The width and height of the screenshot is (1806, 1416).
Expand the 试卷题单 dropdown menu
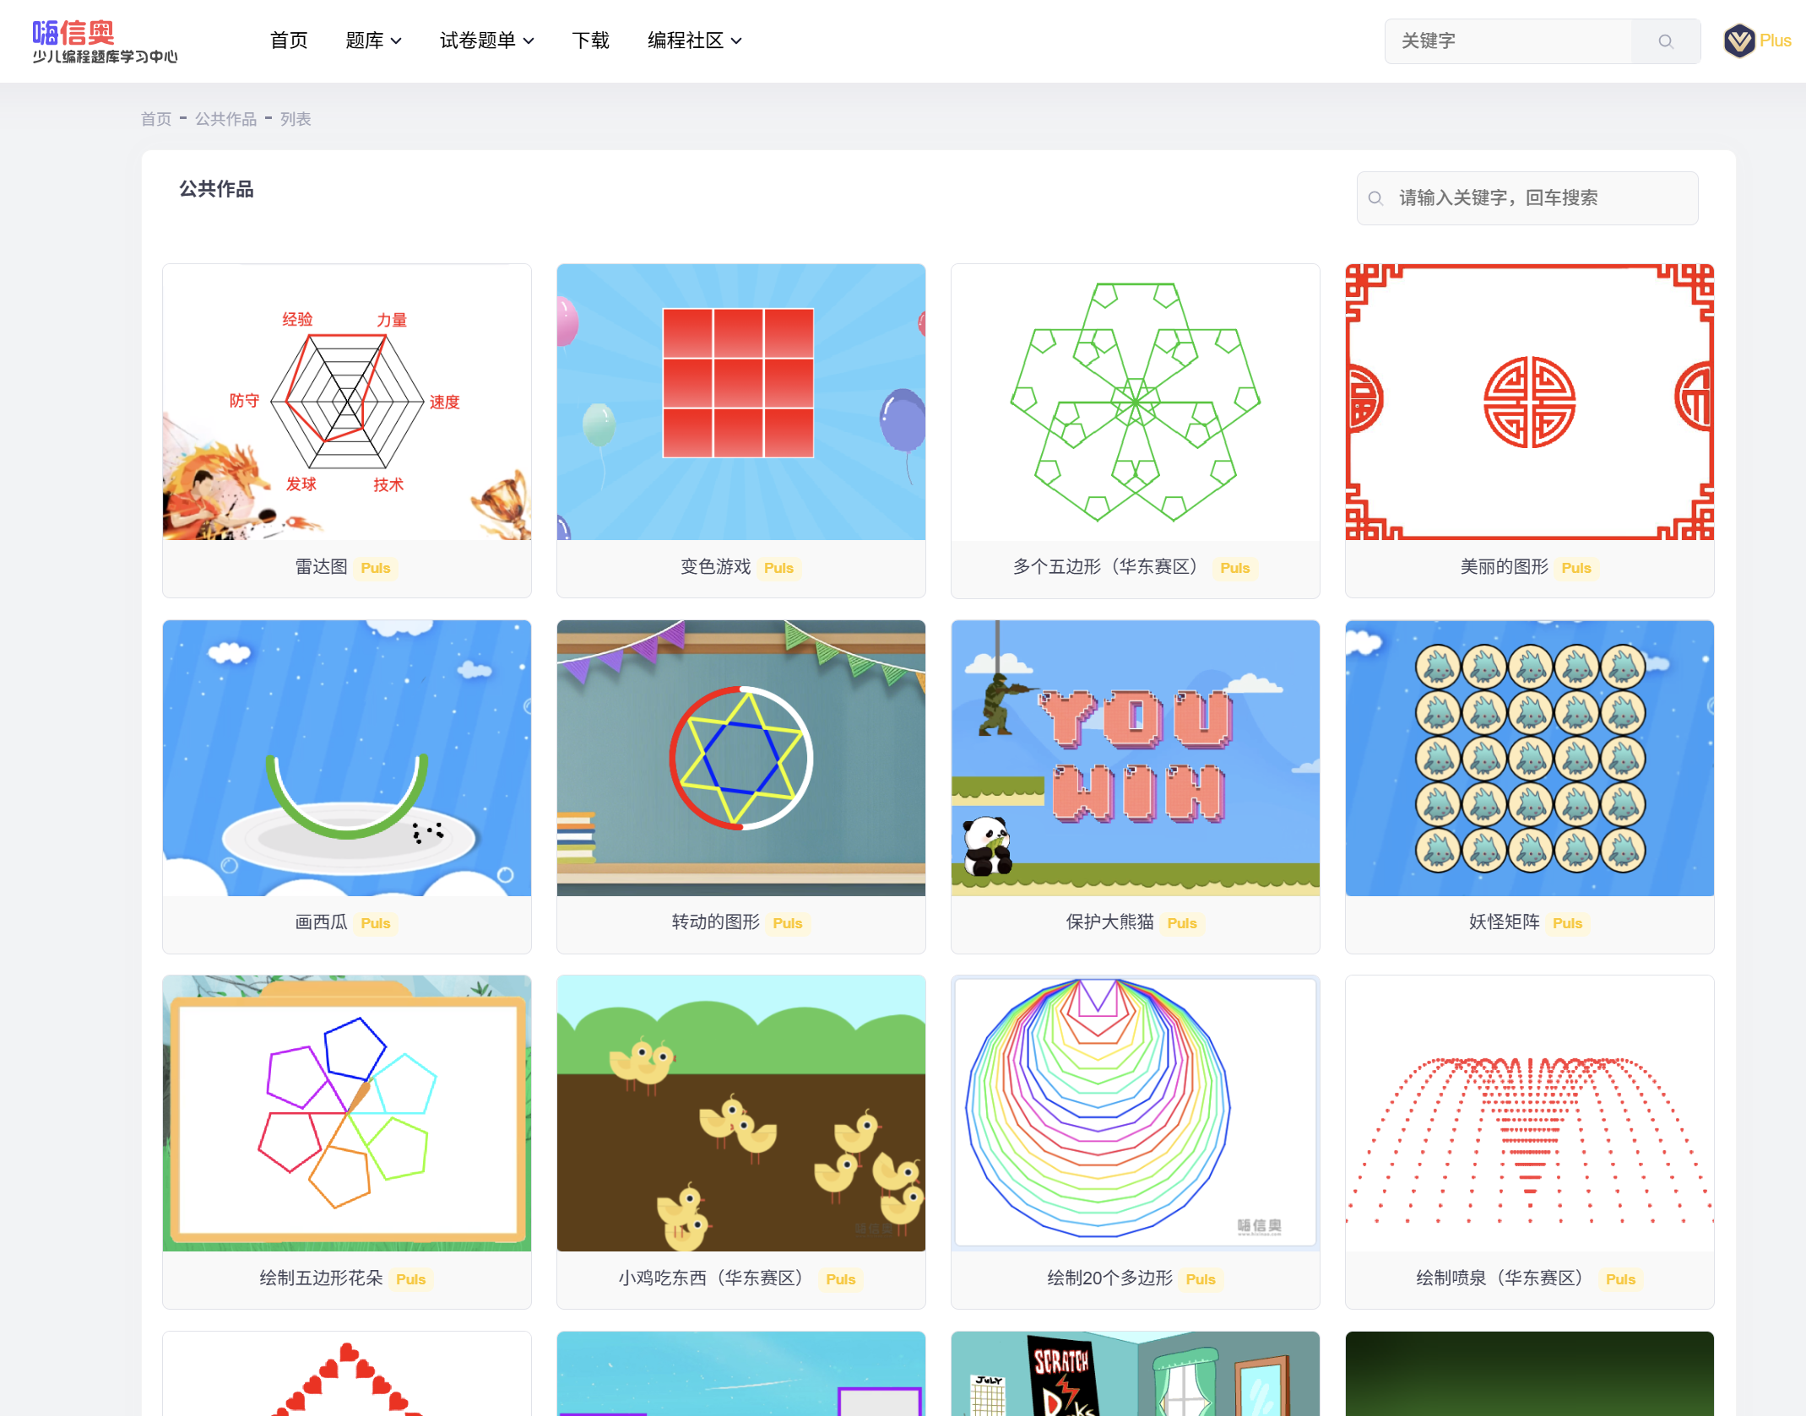(486, 41)
